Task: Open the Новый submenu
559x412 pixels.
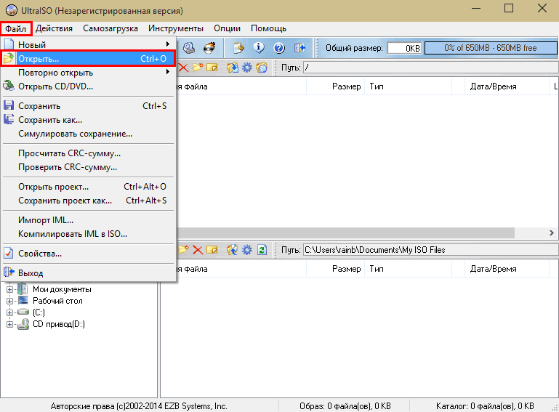Action: [88, 44]
